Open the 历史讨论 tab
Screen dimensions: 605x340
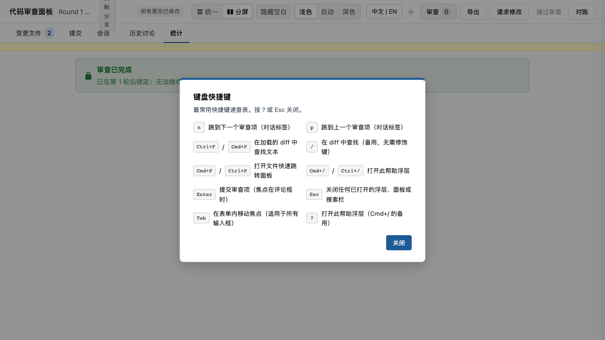pos(142,33)
